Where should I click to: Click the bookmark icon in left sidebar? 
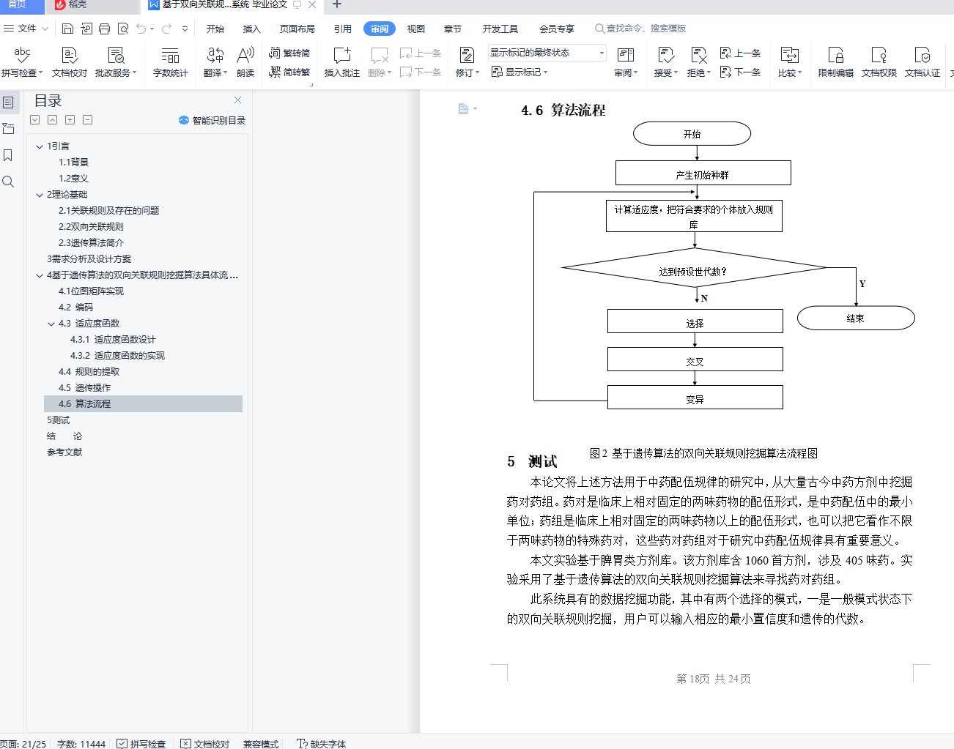(x=8, y=155)
